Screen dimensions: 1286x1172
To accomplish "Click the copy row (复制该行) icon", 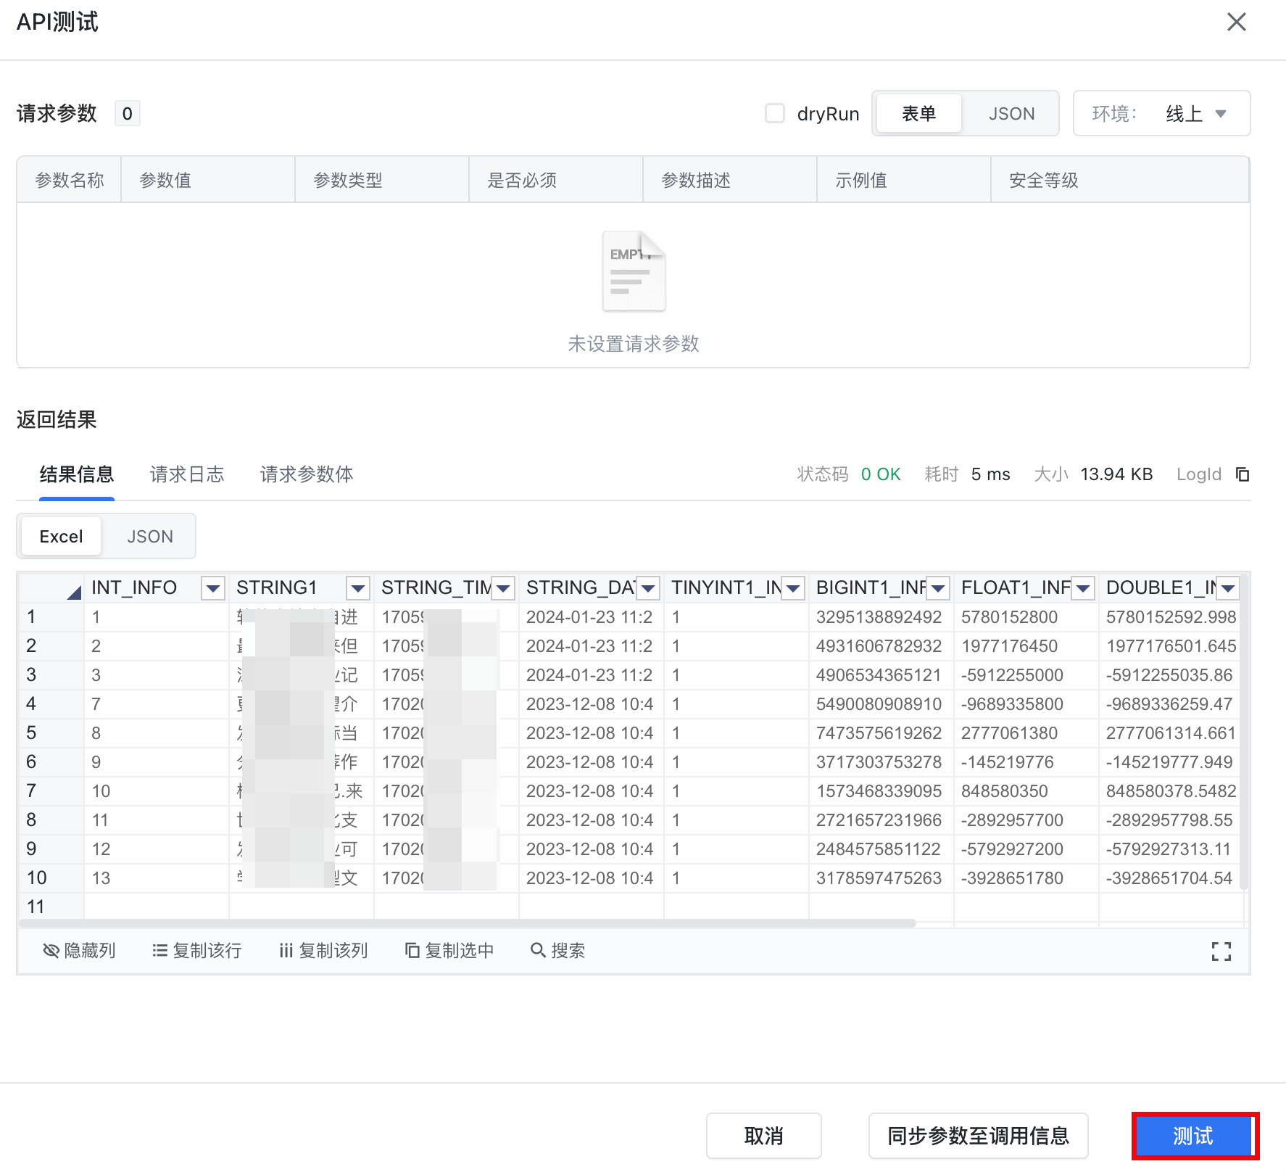I will click(x=159, y=951).
